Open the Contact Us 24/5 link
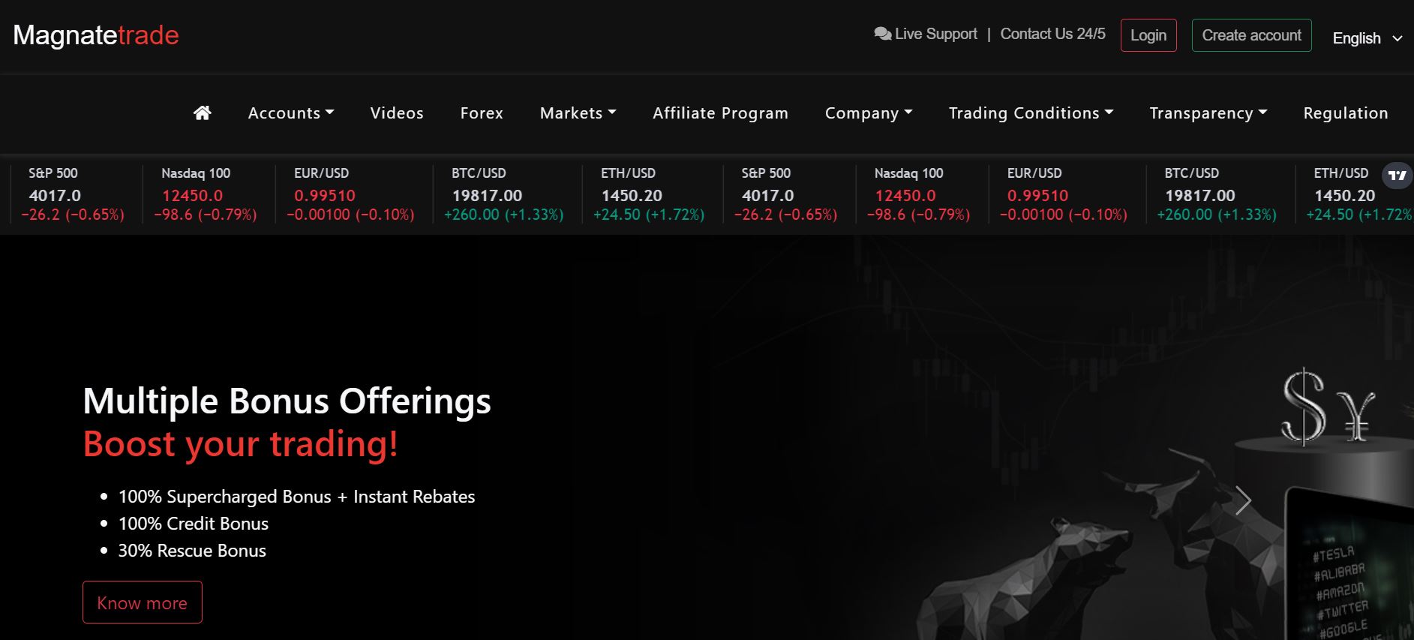 point(1052,34)
